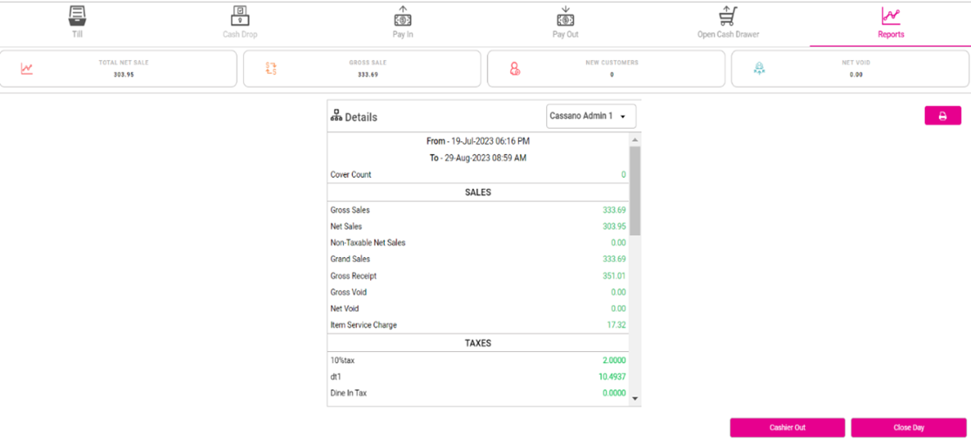
Task: Click the Gross Sale exchange icon
Action: [271, 69]
